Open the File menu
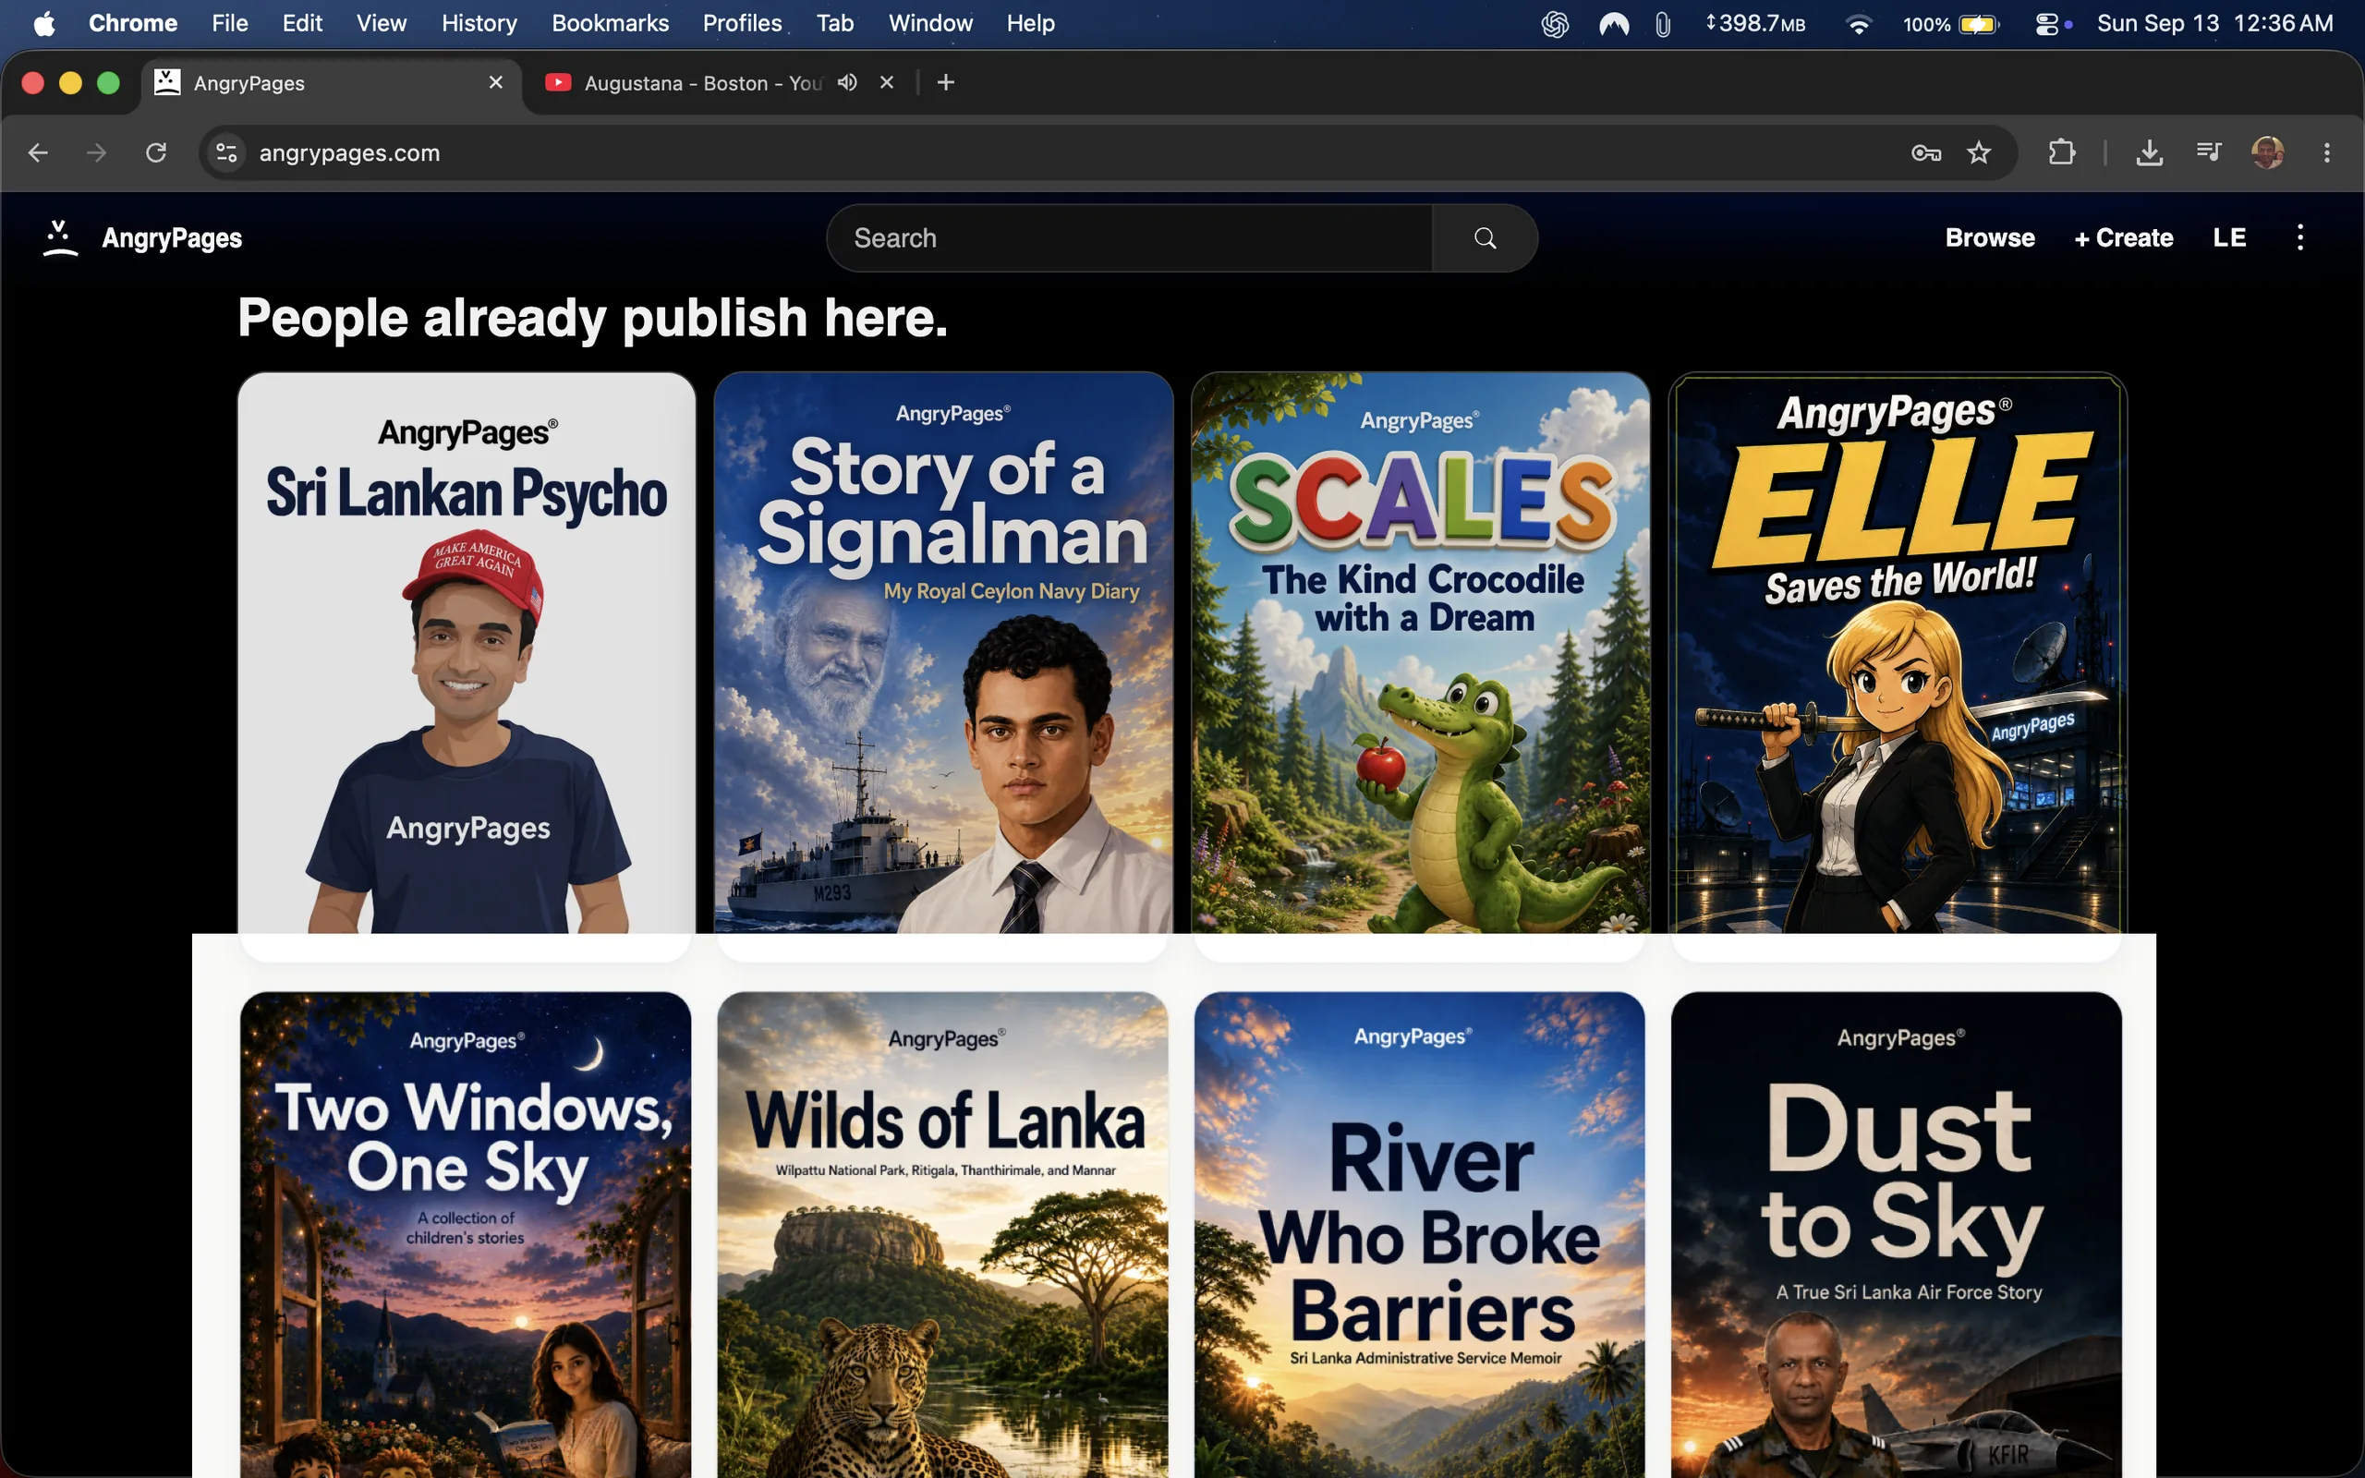 [x=230, y=23]
